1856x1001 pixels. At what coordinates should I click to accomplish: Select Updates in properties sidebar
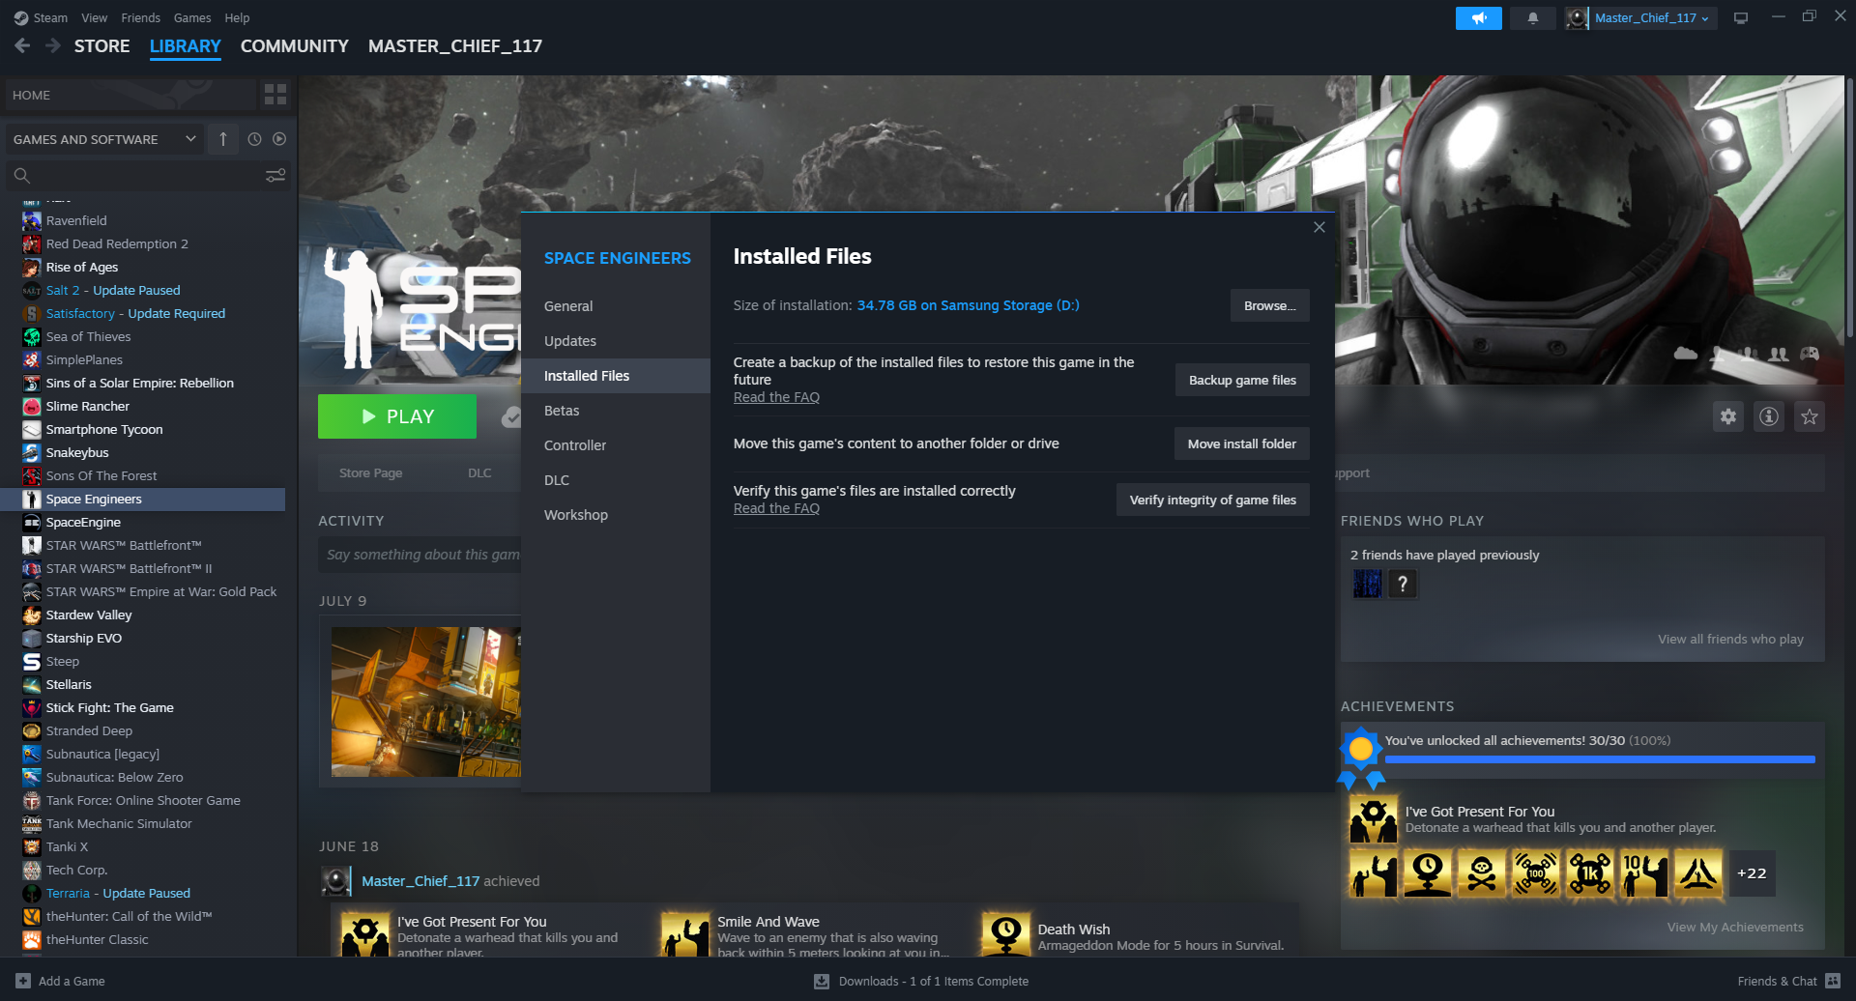616,341
